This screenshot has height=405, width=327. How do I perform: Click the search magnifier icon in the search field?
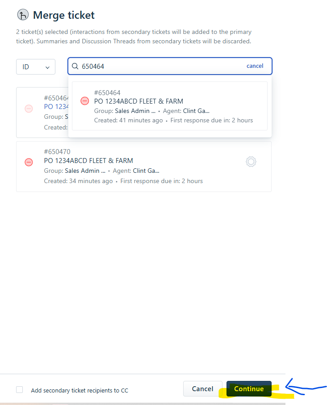(x=75, y=66)
